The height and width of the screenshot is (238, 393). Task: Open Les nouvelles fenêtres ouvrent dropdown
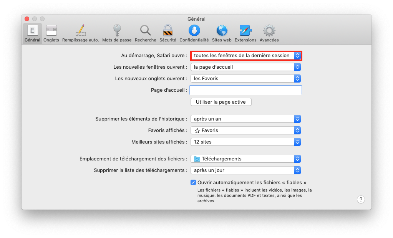click(x=245, y=67)
